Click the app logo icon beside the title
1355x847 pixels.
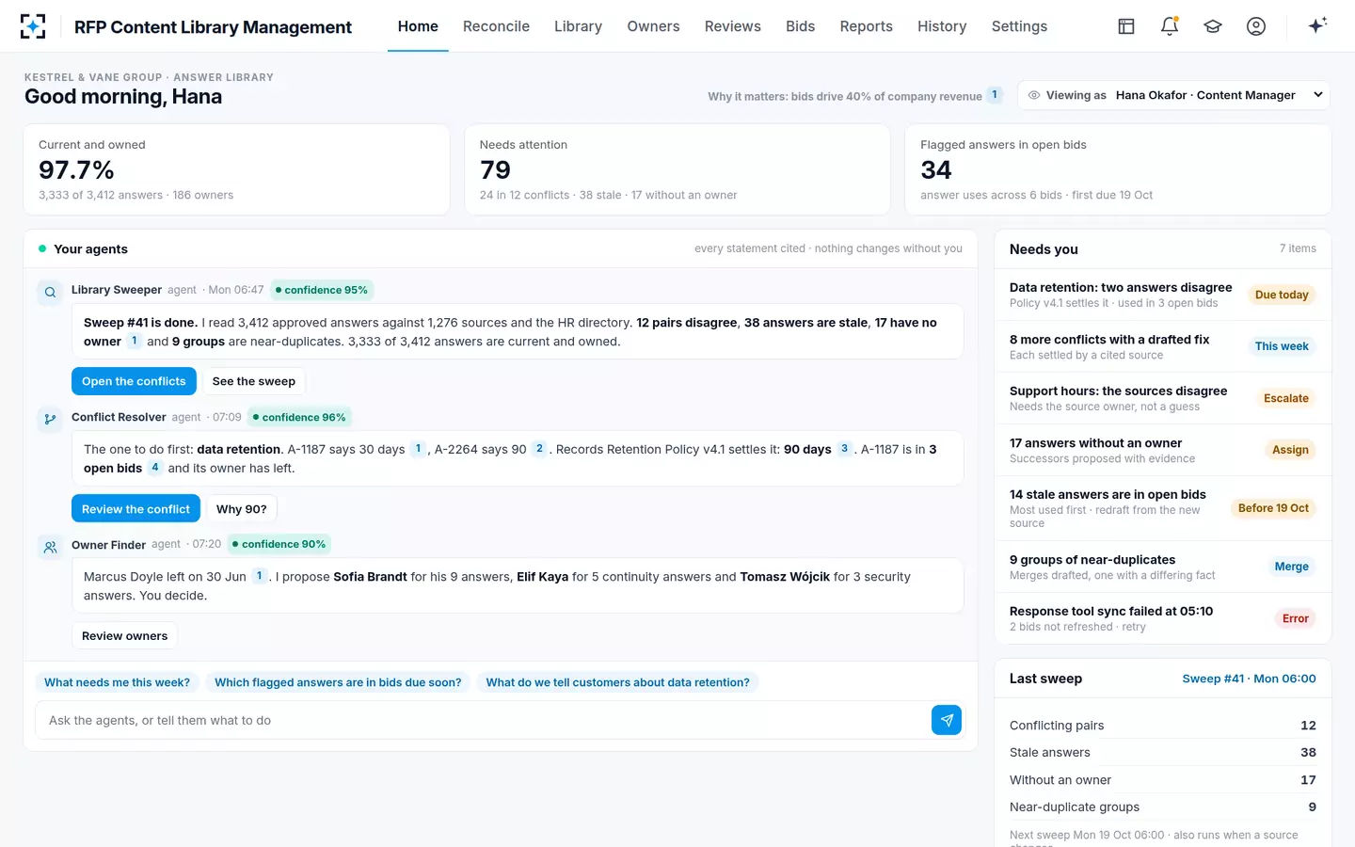click(x=33, y=26)
